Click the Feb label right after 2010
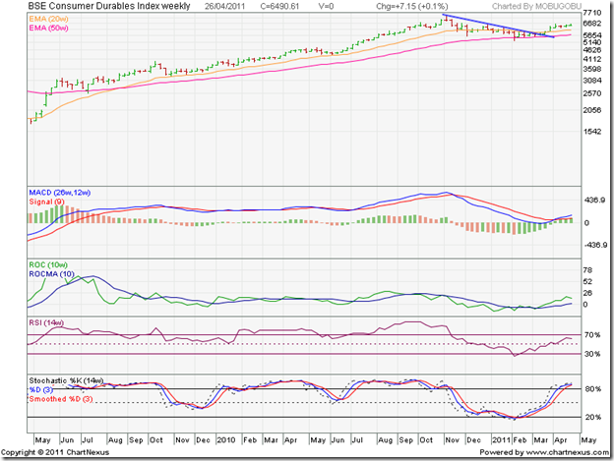Viewport: 614px width, 461px height. click(250, 440)
